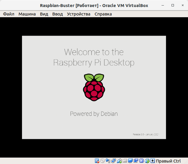
Task: Click the Powered by Debian text
Action: 94,114
